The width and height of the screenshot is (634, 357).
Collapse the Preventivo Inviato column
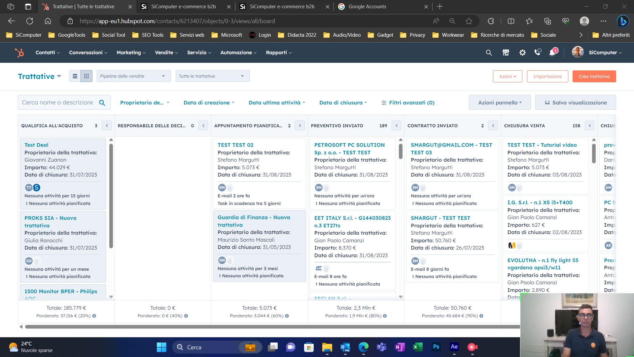[x=397, y=126]
